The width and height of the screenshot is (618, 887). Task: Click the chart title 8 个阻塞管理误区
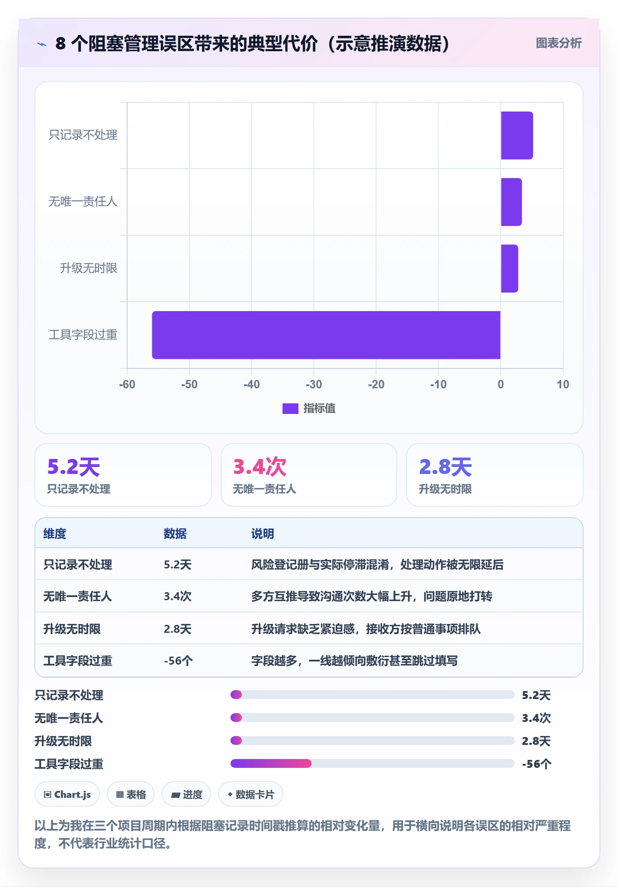point(252,44)
